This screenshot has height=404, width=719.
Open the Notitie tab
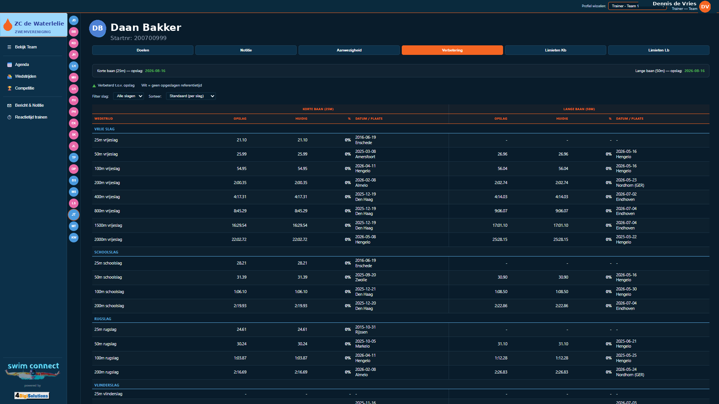(x=246, y=50)
